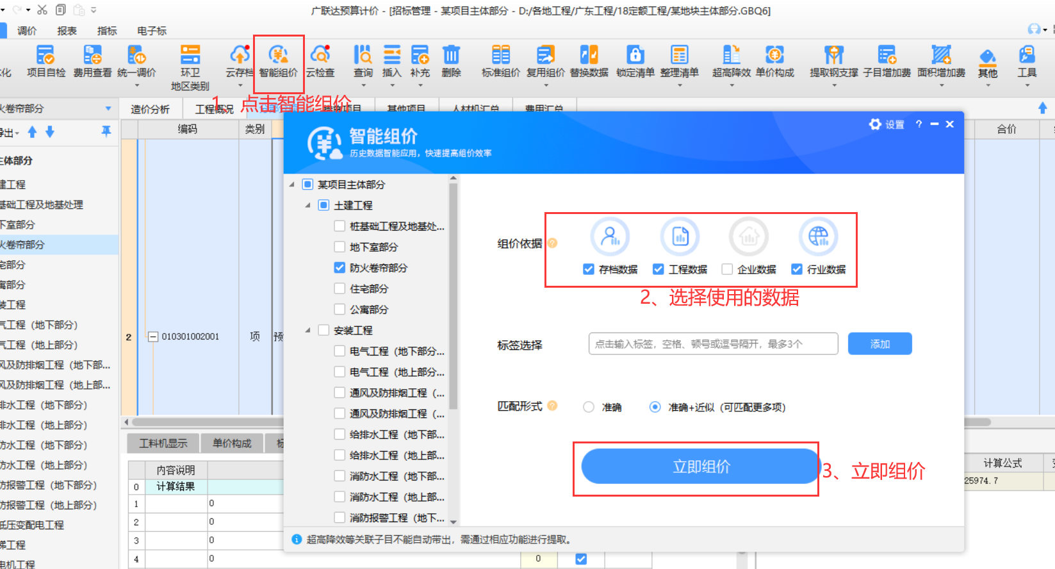Click the dialog tree scroll-down arrow
This screenshot has width=1055, height=569.
coord(454,522)
